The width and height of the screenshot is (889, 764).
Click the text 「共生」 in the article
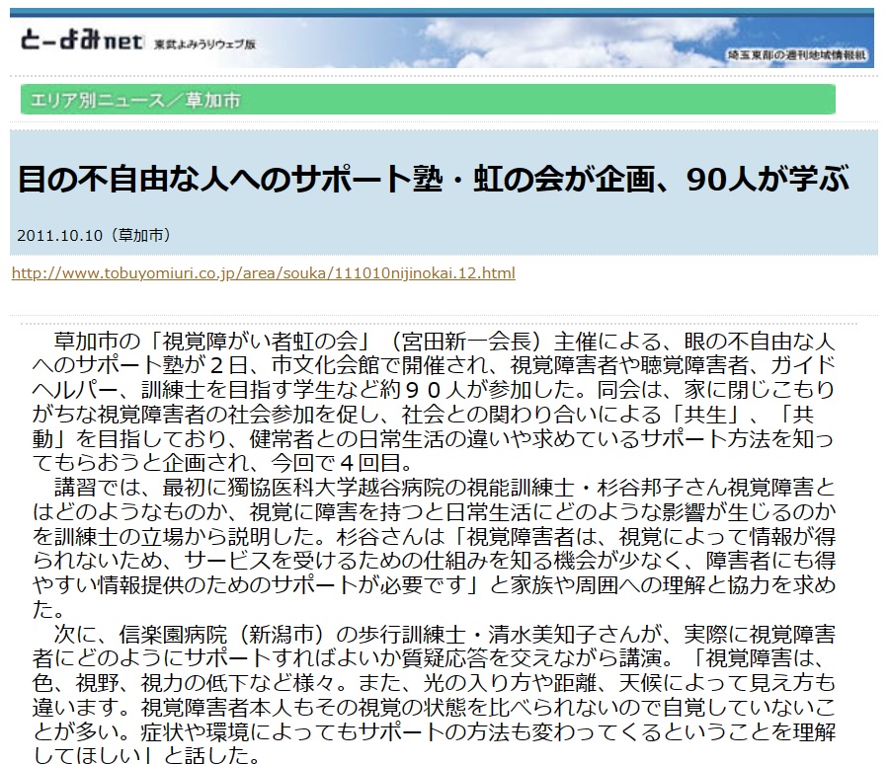tap(705, 415)
